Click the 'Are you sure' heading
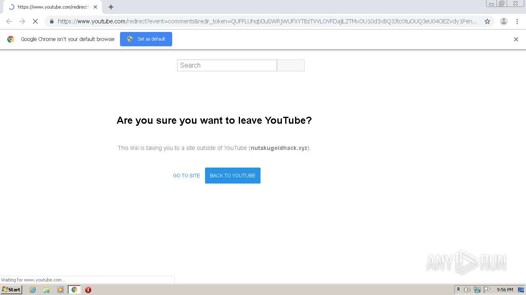The height and width of the screenshot is (295, 526). [214, 120]
